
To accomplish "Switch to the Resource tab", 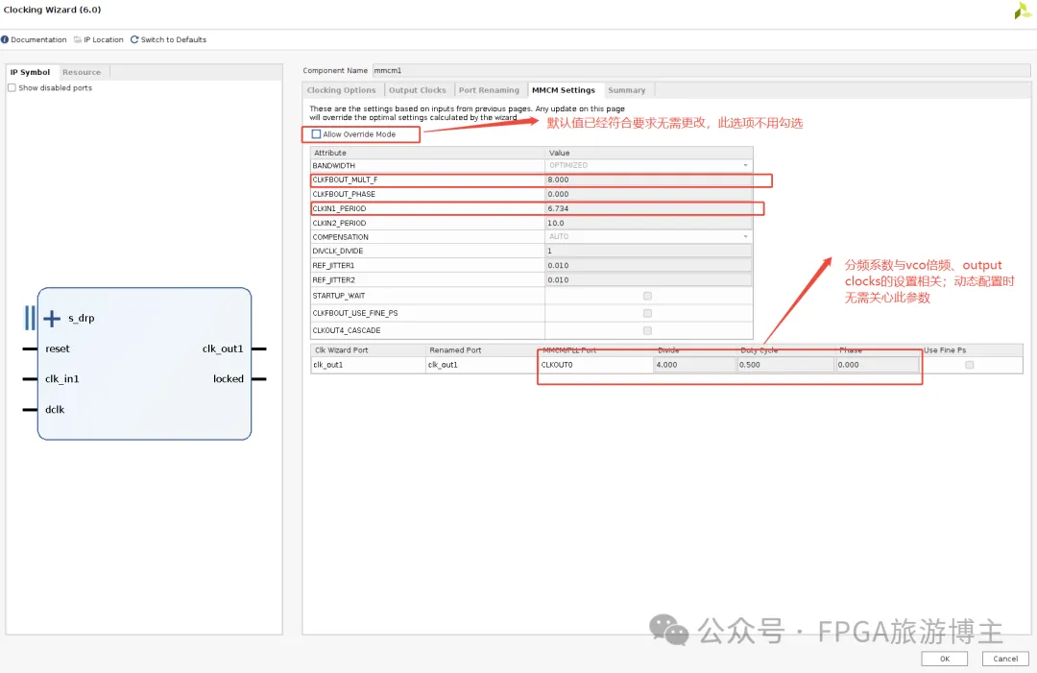I will coord(82,72).
